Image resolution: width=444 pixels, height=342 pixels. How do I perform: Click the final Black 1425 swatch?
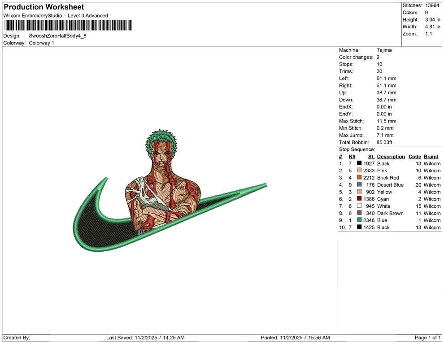(359, 228)
